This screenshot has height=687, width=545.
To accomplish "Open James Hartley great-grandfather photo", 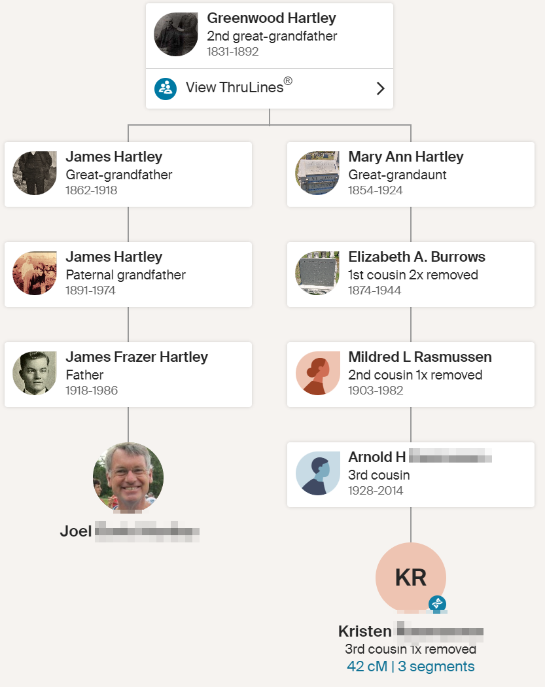I will pyautogui.click(x=35, y=173).
